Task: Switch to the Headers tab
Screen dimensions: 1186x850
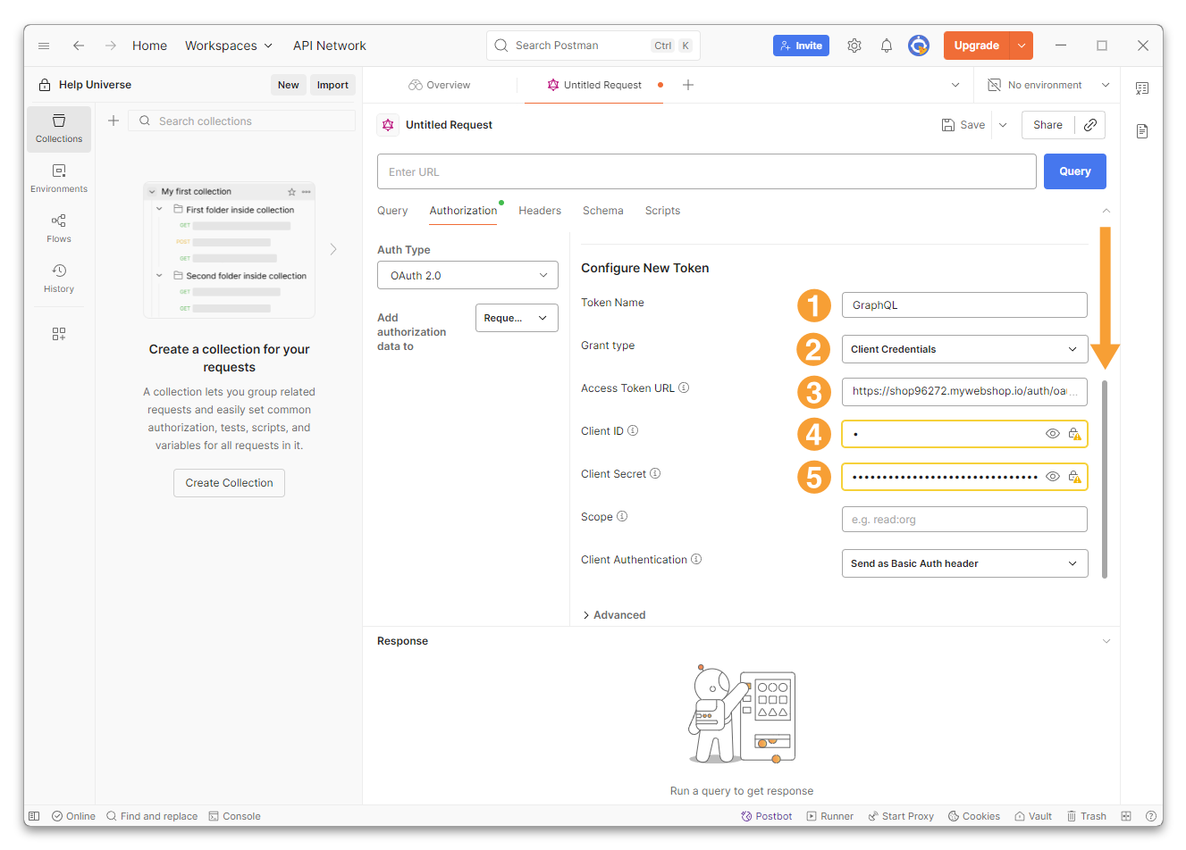Action: click(540, 211)
